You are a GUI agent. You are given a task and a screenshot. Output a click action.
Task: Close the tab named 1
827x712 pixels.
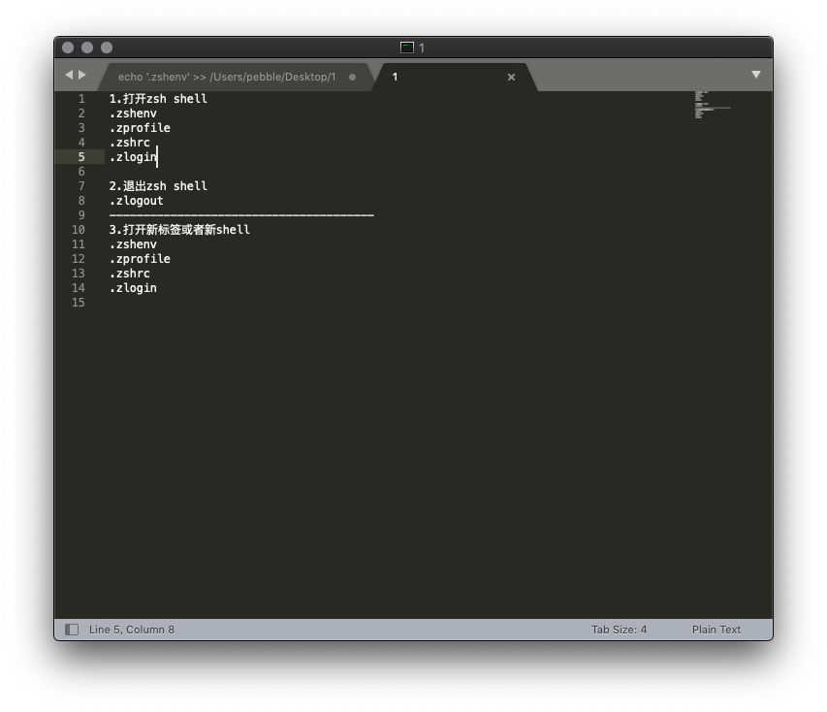[511, 77]
